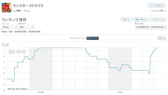Click the external link icon beside iOS Store
Screen dimensions: 168x95
[166, 11]
